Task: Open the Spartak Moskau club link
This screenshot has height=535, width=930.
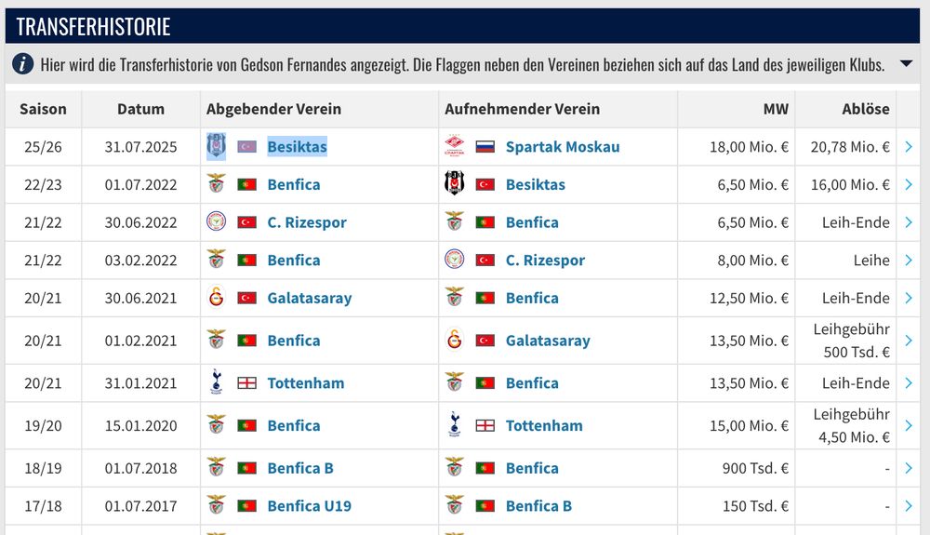Action: [563, 146]
